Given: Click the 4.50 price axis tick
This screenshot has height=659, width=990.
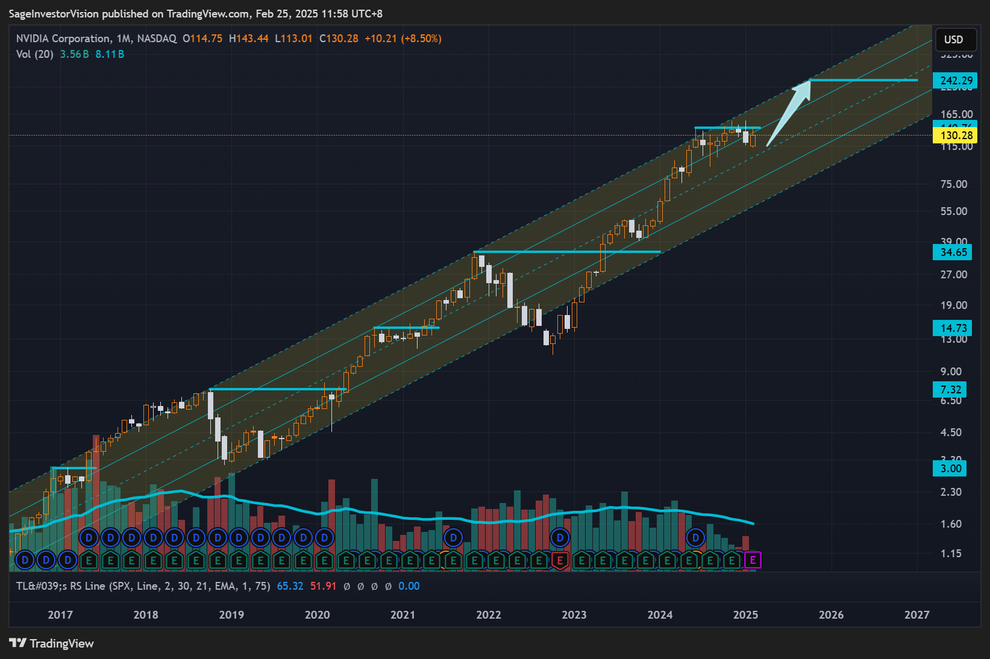Looking at the screenshot, I should click(951, 433).
